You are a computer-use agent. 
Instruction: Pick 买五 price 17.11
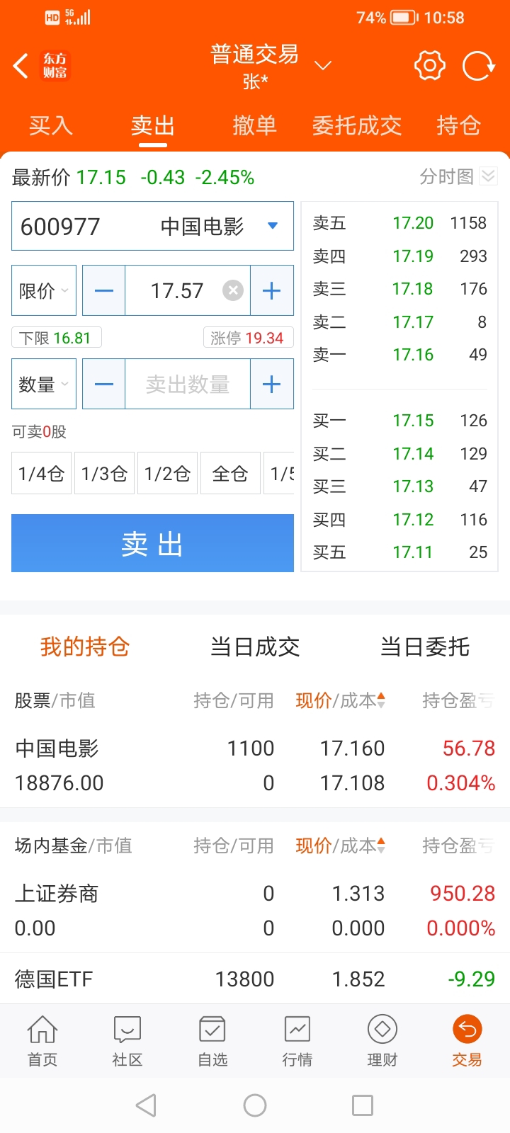pos(400,552)
